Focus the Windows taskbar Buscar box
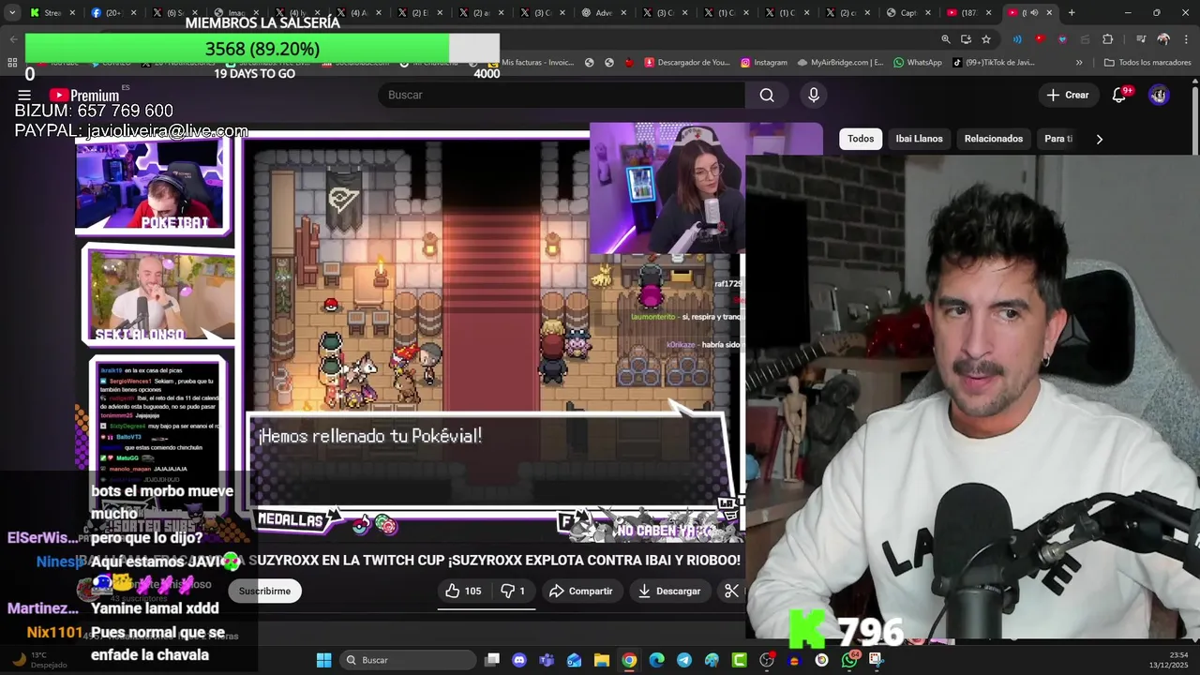Screen dimensions: 1200x675 pos(407,660)
